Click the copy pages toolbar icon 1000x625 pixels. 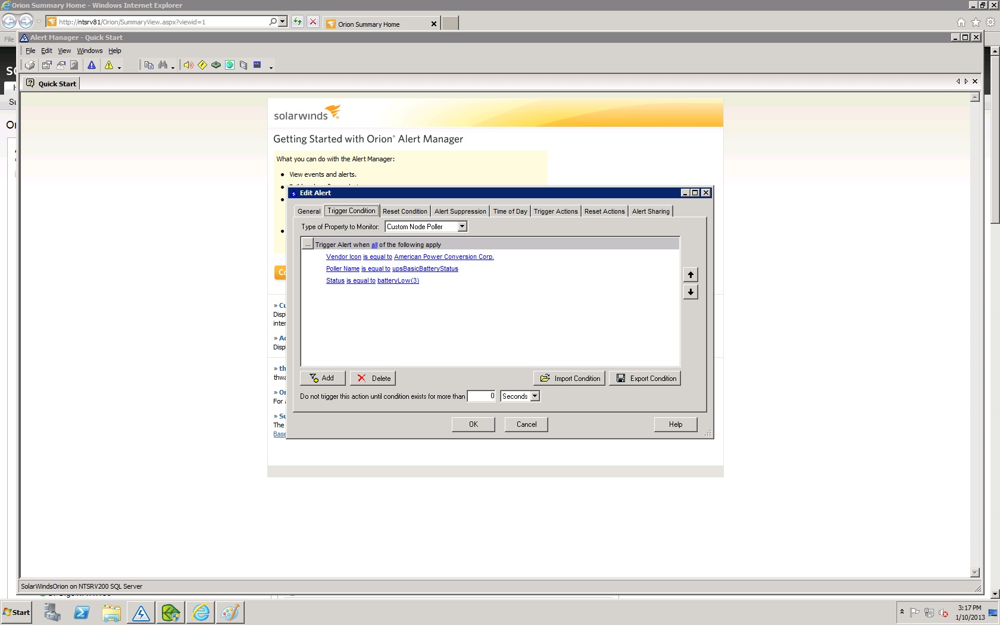pos(149,65)
